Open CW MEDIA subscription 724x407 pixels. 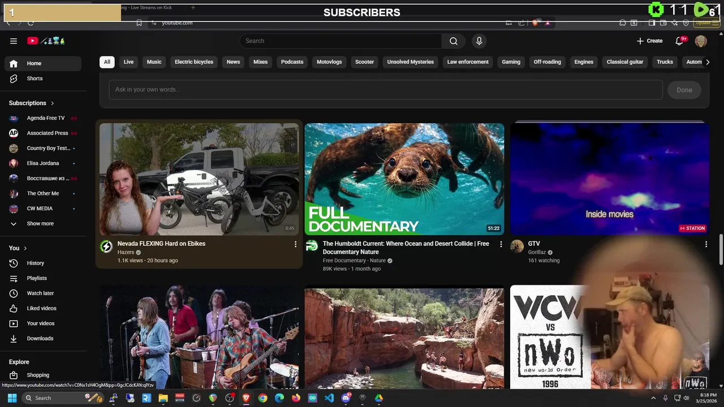pyautogui.click(x=43, y=209)
